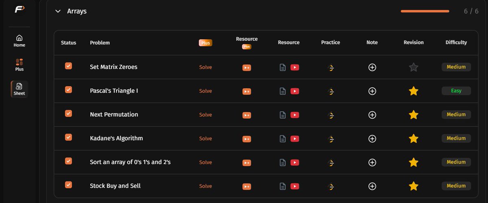488x203 pixels.
Task: Open article document icon for Kadane's Algorithm
Action: 283,139
